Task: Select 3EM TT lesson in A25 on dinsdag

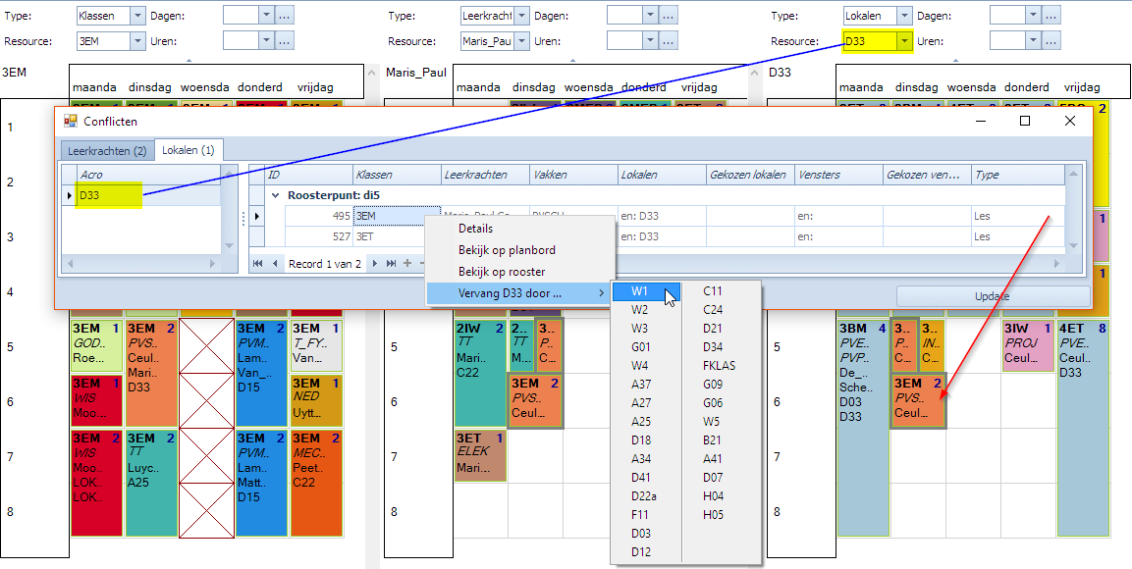Action: point(151,484)
